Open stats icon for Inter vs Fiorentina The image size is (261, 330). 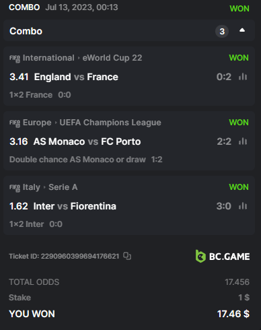pyautogui.click(x=243, y=206)
